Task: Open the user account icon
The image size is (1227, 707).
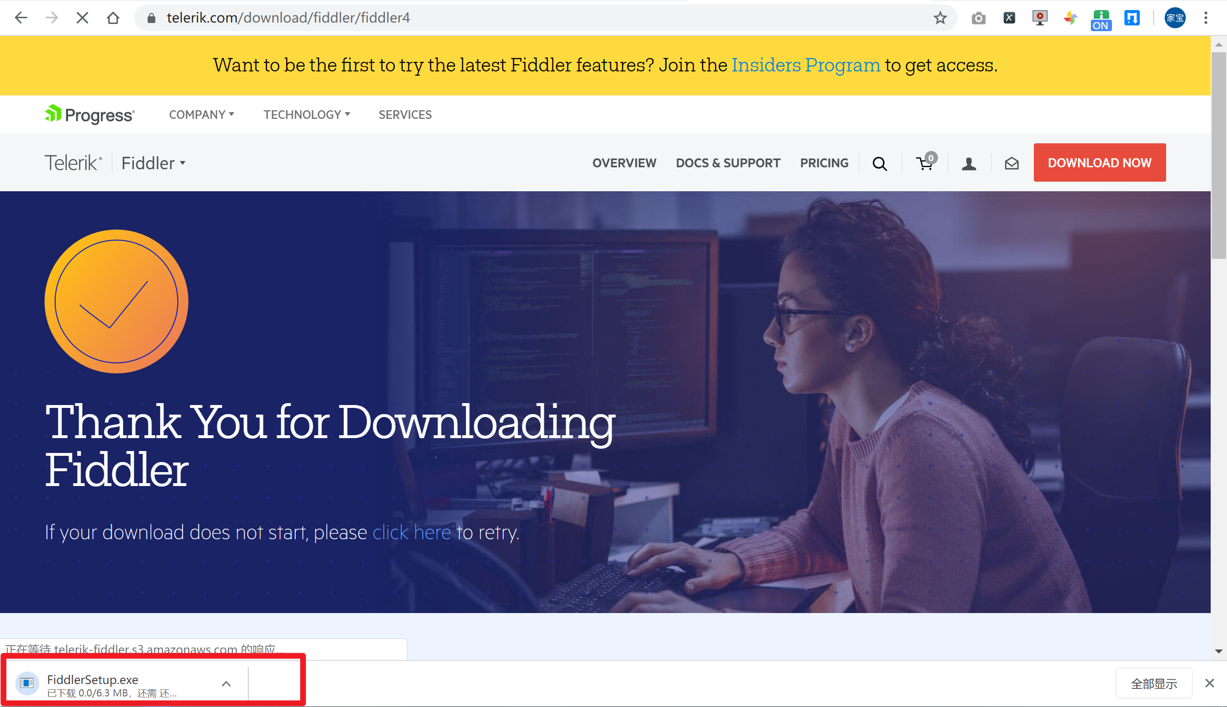Action: pos(969,163)
